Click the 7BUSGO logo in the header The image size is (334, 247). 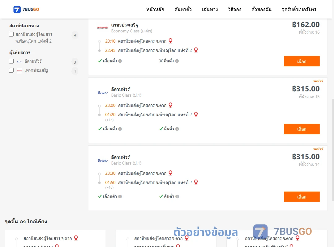pyautogui.click(x=26, y=9)
